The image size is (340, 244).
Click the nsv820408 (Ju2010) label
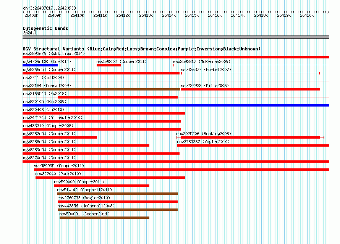pyautogui.click(x=44, y=110)
